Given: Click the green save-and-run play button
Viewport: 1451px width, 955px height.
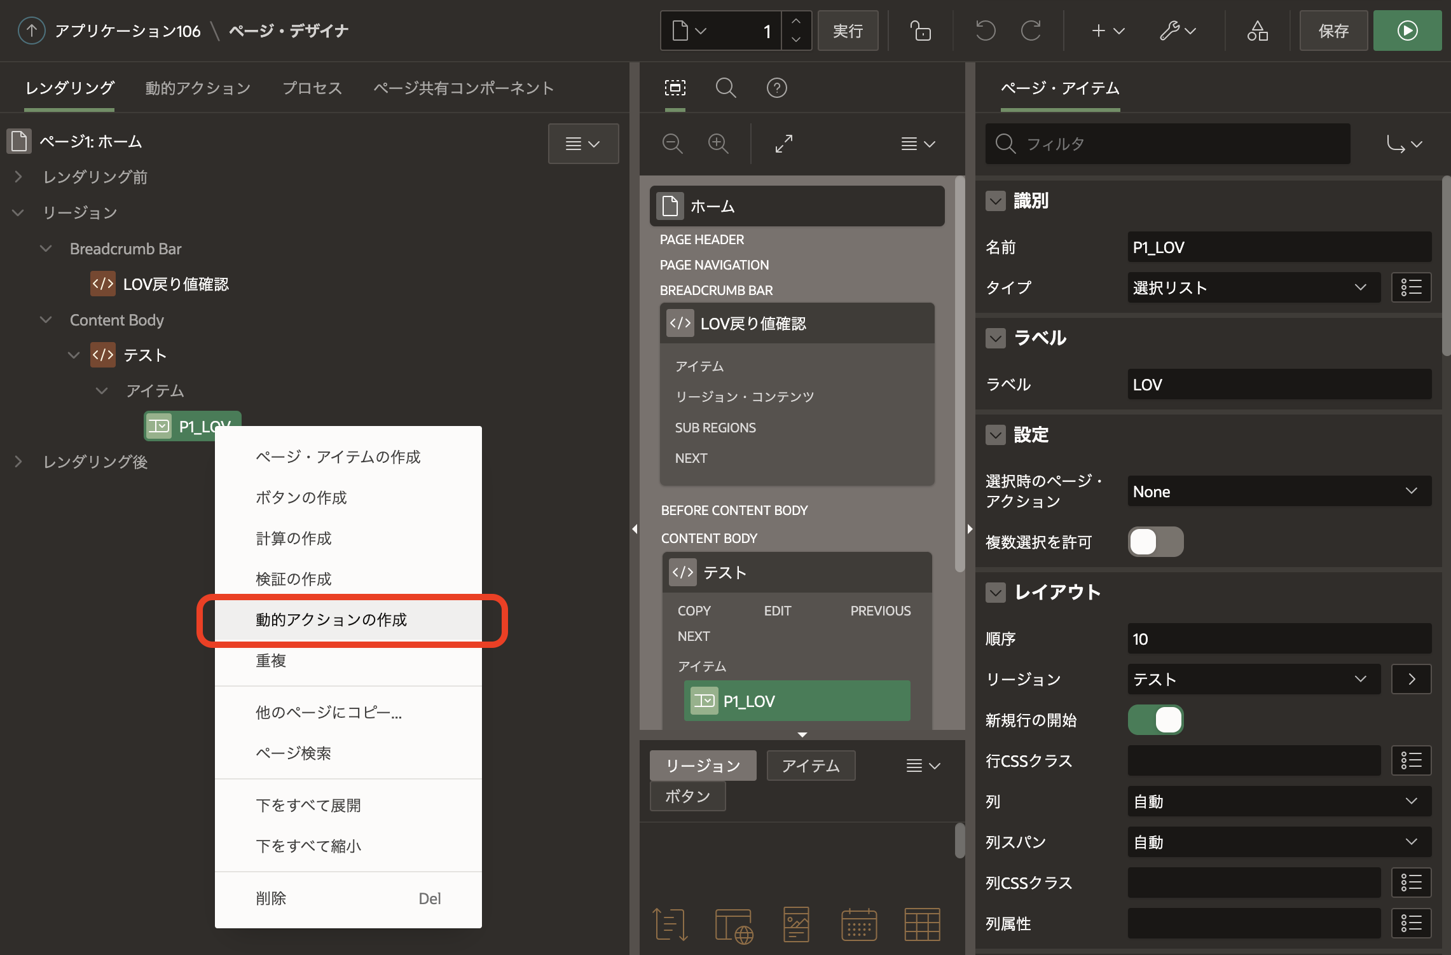Looking at the screenshot, I should pos(1407,31).
